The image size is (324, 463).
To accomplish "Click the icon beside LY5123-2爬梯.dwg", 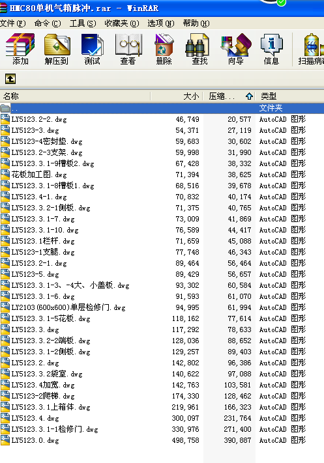I will point(5,396).
